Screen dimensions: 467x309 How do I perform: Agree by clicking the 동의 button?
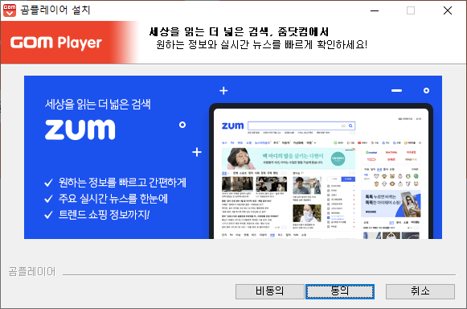pos(340,291)
